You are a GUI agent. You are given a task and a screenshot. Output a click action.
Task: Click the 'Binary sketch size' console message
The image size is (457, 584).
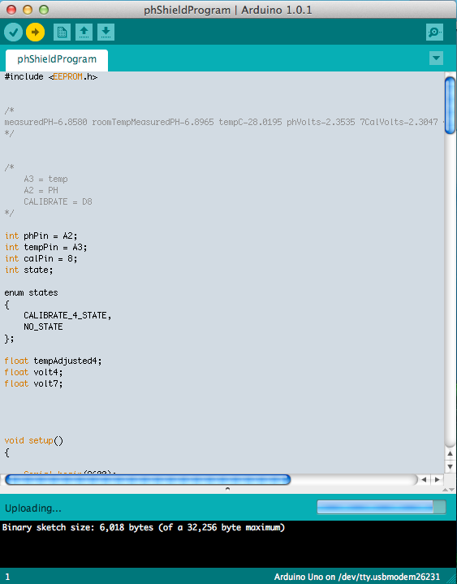(144, 527)
